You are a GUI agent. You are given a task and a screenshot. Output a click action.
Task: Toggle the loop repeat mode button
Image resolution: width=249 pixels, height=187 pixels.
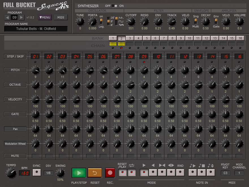tap(132, 173)
